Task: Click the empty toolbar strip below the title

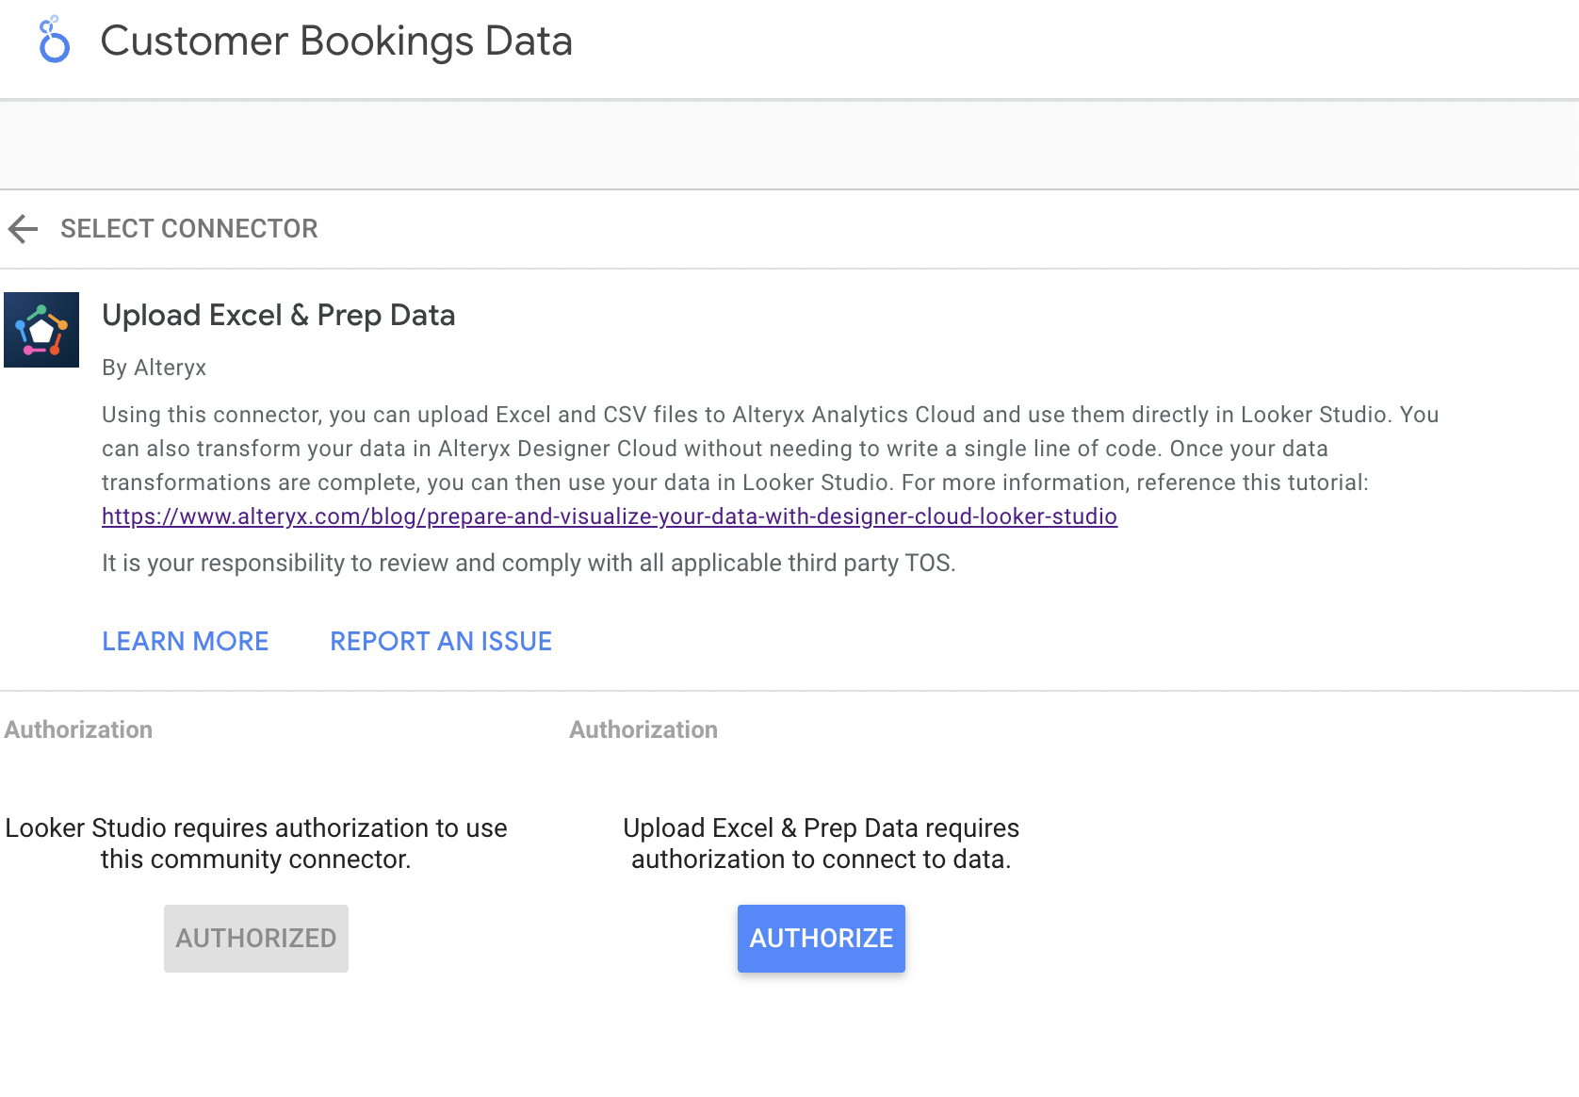Action: (x=789, y=144)
